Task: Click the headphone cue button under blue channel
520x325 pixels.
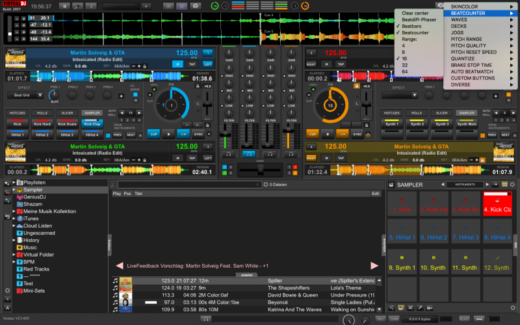Action: click(x=249, y=154)
